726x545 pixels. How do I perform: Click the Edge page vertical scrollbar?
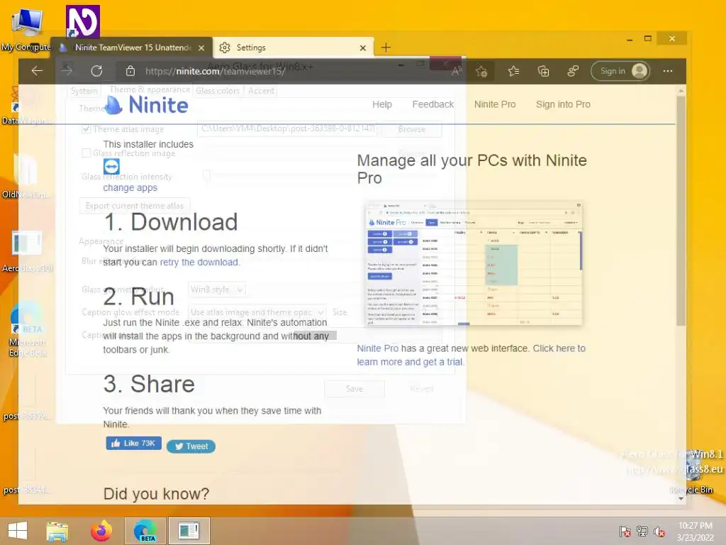click(x=681, y=211)
